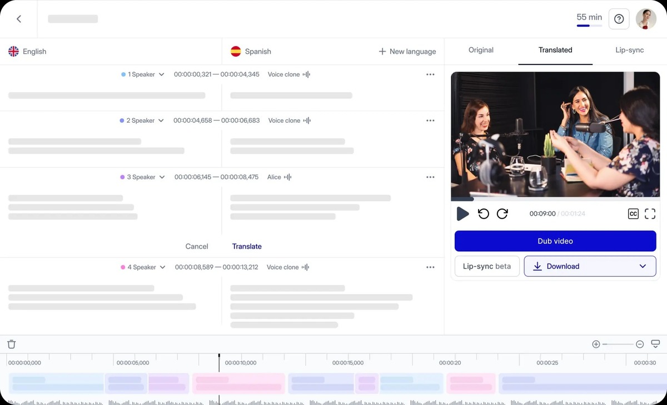Click Translate under 3 Speaker segment
The image size is (667, 405).
[247, 246]
